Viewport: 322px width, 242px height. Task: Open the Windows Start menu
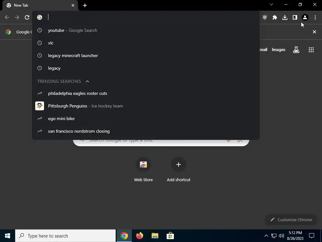click(8, 236)
